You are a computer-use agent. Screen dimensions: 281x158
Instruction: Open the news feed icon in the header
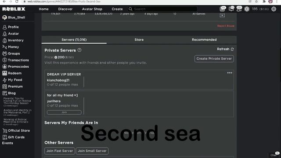(223, 9)
